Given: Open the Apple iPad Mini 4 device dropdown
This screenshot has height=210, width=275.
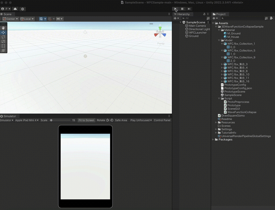Looking at the screenshot, I should pyautogui.click(x=27, y=120).
